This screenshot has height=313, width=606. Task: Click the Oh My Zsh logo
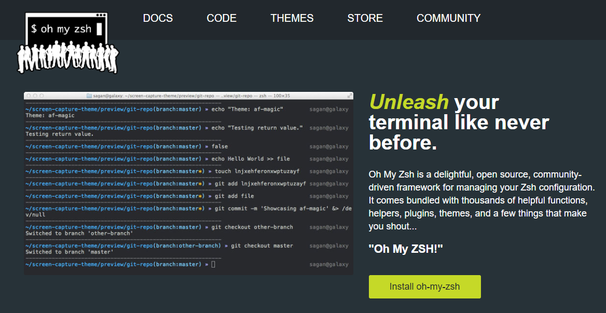tap(67, 43)
